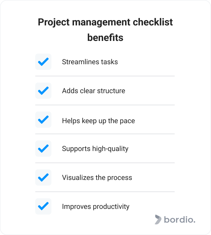
Task: Toggle the Visualizes the process checkbox
Action: pyautogui.click(x=43, y=177)
